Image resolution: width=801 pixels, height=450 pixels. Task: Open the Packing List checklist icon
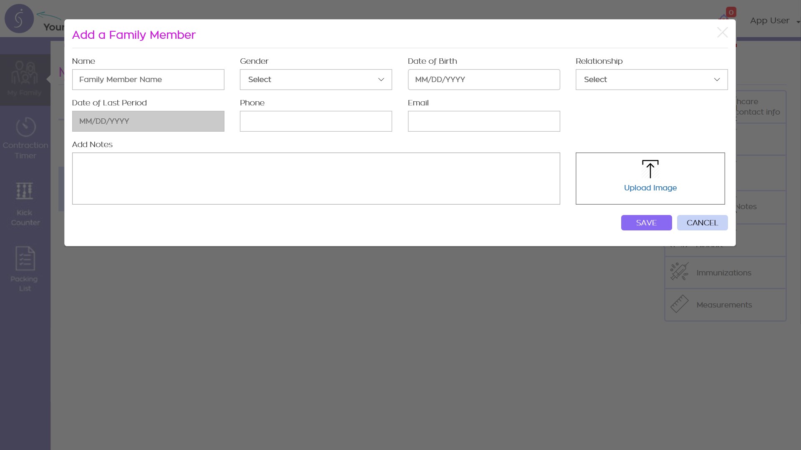pyautogui.click(x=25, y=258)
